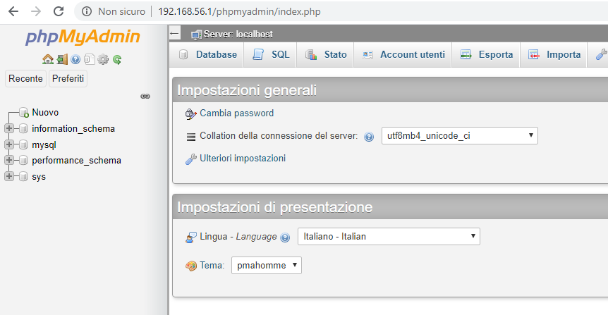Image resolution: width=608 pixels, height=315 pixels.
Task: Click the link chain icon in sidebar
Action: pos(145,96)
